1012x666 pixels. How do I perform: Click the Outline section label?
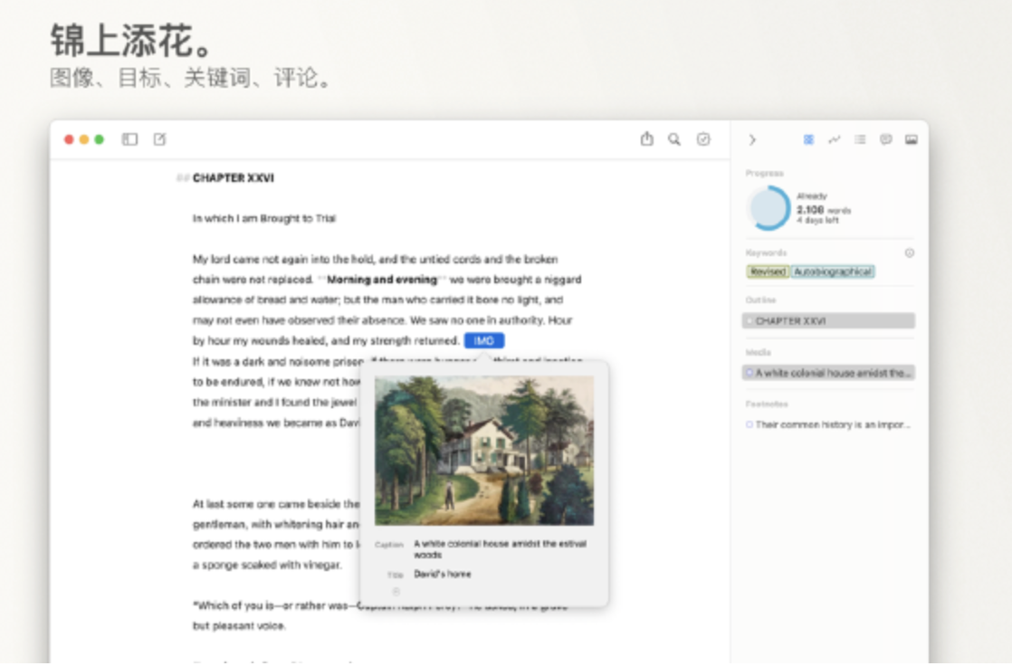click(760, 300)
